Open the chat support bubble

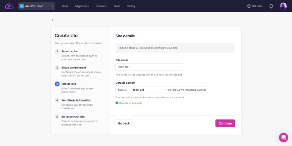[x=284, y=138]
